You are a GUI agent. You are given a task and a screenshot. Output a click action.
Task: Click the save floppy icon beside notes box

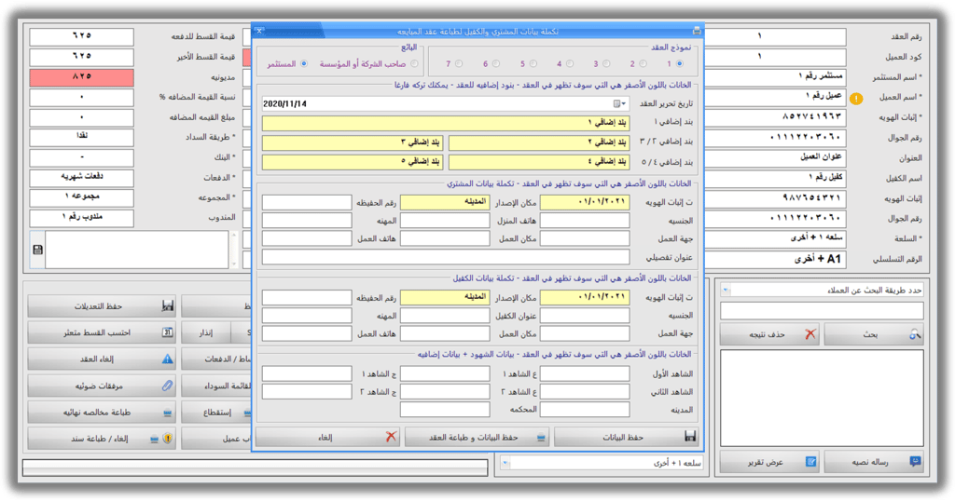click(x=37, y=250)
